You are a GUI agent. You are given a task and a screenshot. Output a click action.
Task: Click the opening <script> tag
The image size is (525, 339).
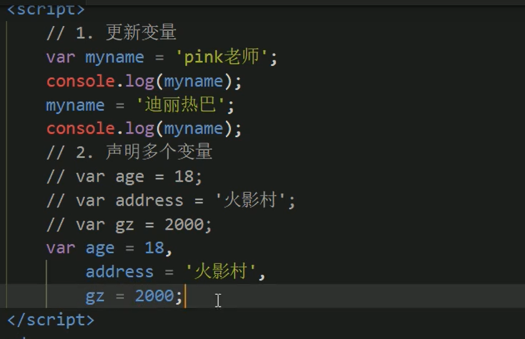(46, 9)
